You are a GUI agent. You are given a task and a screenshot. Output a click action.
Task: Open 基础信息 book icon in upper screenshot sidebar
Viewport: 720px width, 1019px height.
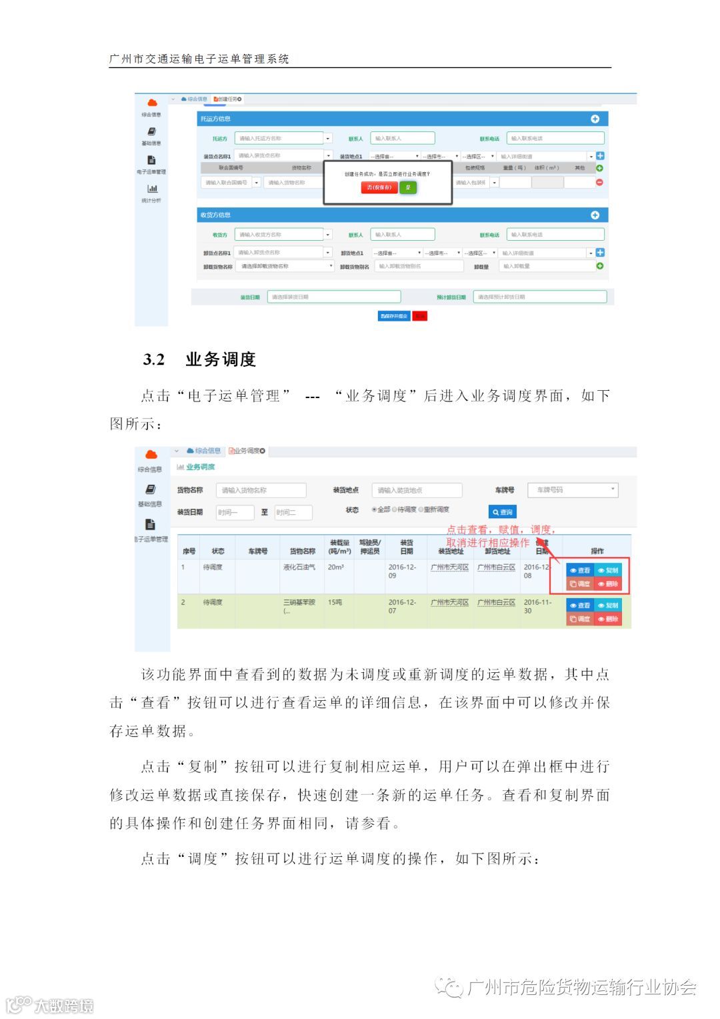[152, 131]
